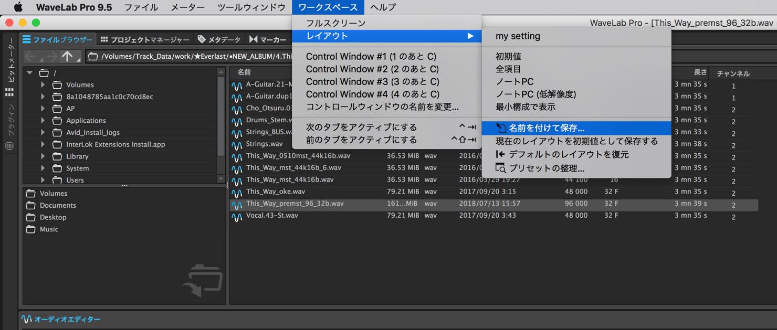Open the ツールウィンドウ menu
The width and height of the screenshot is (777, 330).
point(251,7)
